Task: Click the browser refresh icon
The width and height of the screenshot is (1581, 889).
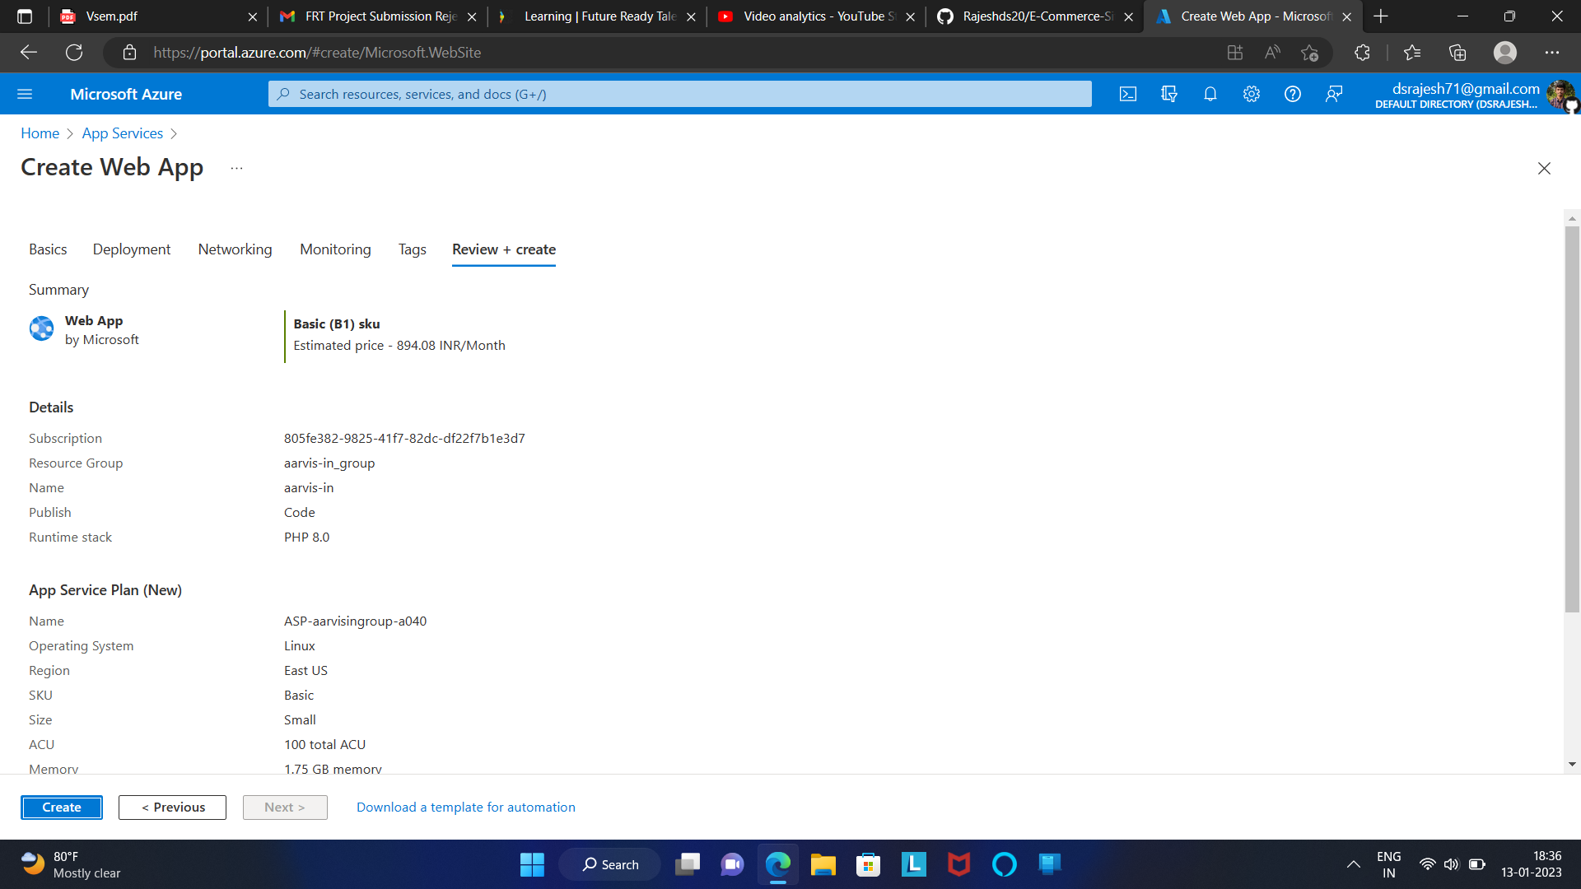Action: click(74, 53)
